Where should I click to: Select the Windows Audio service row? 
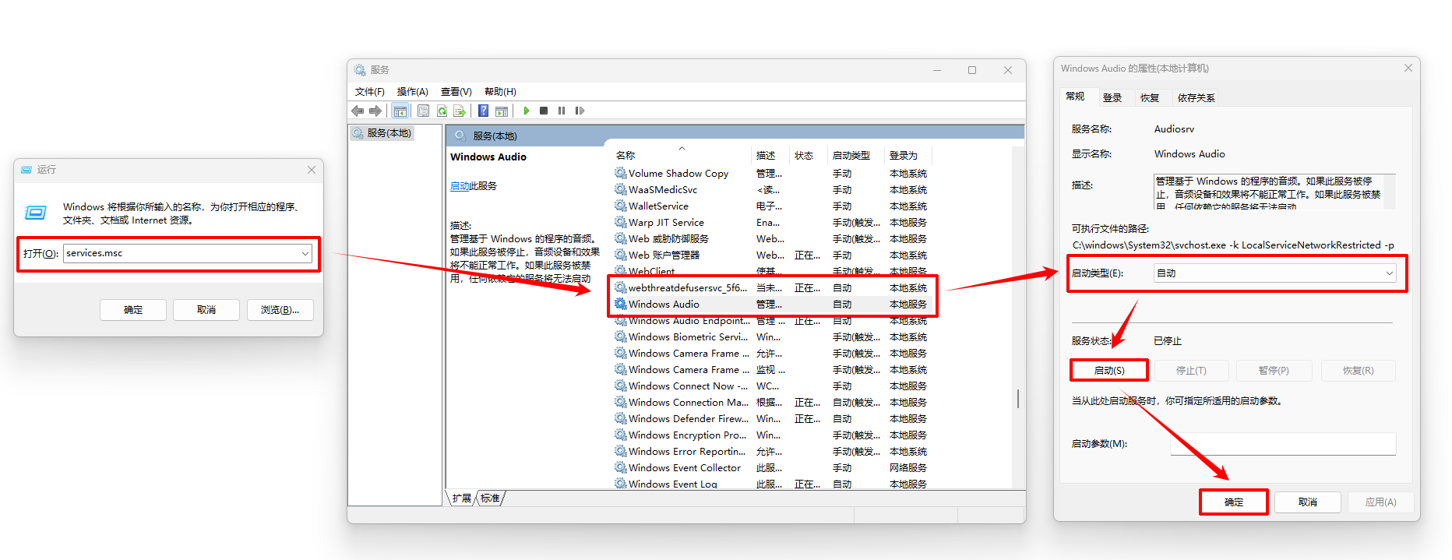[x=771, y=304]
